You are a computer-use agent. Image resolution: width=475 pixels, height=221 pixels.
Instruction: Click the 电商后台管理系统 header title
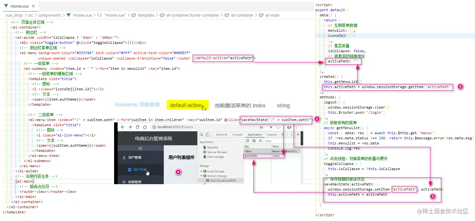coord(154,138)
